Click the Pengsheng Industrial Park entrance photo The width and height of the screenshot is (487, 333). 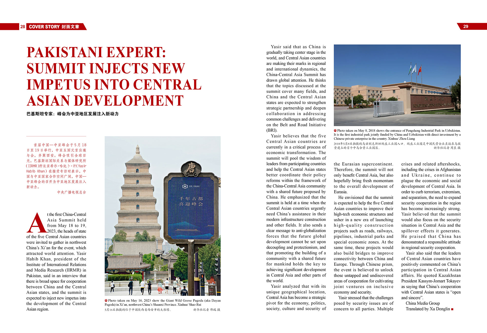click(x=397, y=85)
